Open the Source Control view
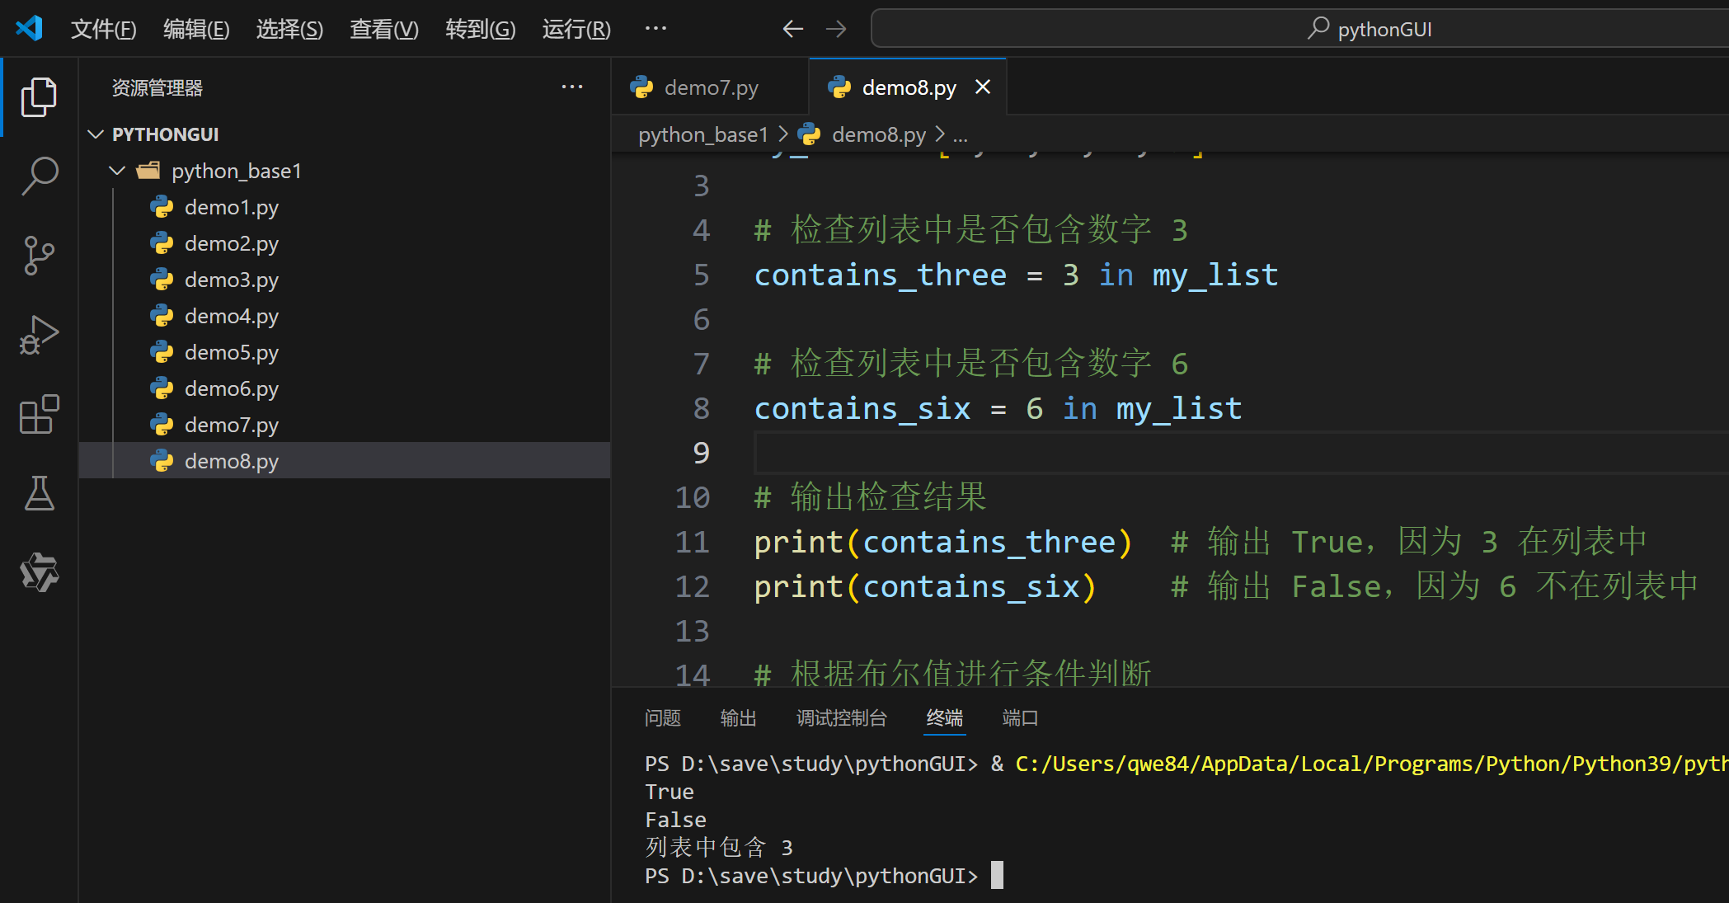The height and width of the screenshot is (903, 1729). coord(38,255)
